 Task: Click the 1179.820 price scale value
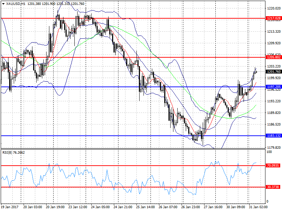pos(274,147)
